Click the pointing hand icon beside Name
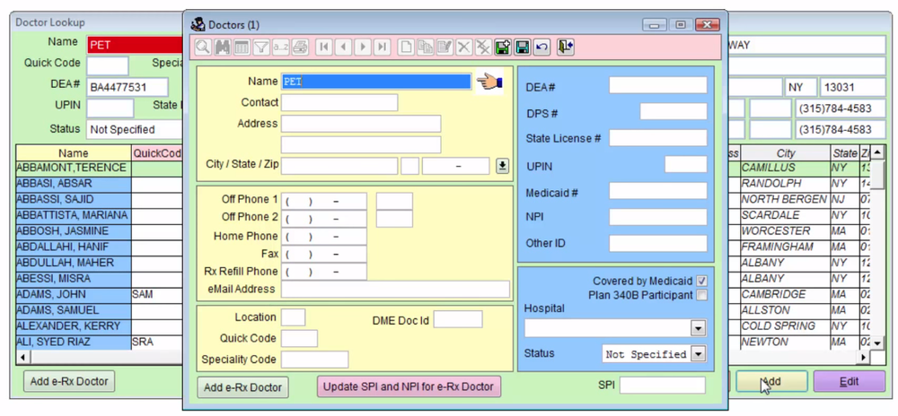This screenshot has height=416, width=898. (x=489, y=82)
